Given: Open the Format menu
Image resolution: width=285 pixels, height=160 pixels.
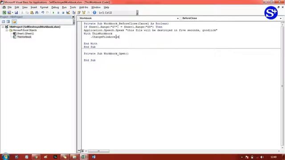Looking at the screenshot, I should coord(44,7).
